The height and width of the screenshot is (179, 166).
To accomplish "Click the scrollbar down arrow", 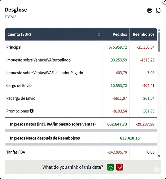I will (x=159, y=156).
